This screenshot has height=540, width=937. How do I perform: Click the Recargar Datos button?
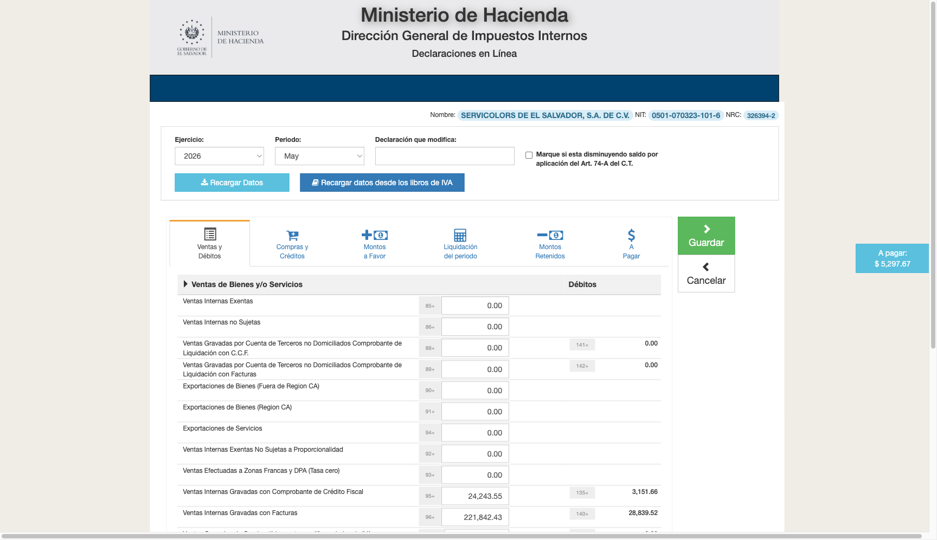(x=232, y=183)
